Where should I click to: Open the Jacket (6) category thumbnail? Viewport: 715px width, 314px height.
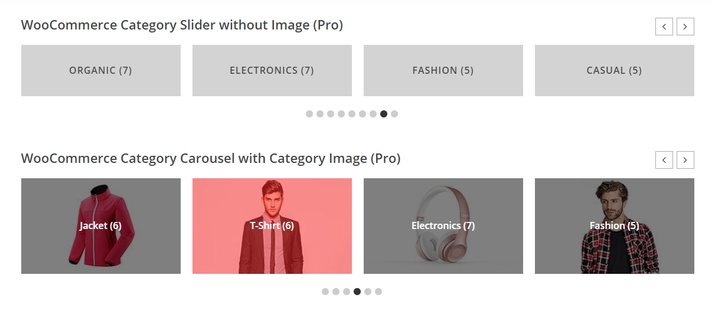pyautogui.click(x=101, y=226)
